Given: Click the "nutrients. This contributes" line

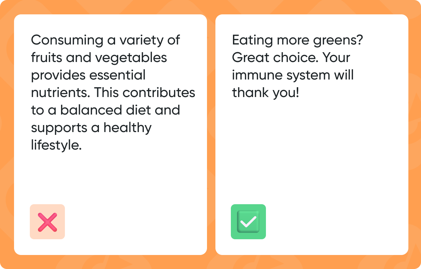Looking at the screenshot, I should pyautogui.click(x=113, y=93).
